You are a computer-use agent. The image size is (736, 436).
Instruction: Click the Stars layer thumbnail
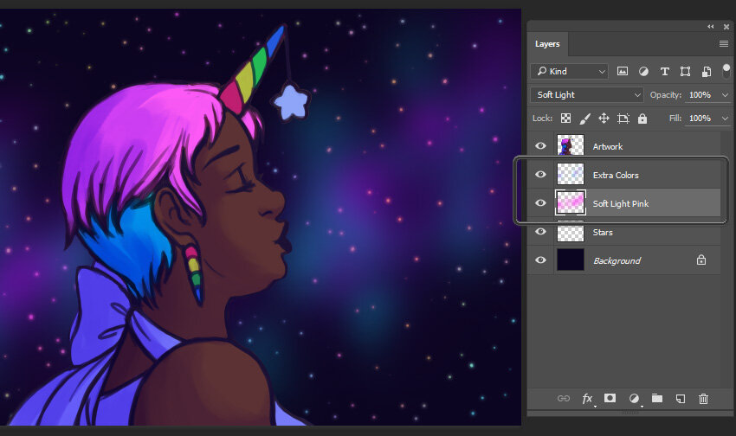point(571,232)
